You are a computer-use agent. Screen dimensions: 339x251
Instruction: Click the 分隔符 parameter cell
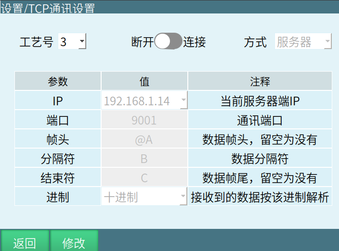pos(58,158)
